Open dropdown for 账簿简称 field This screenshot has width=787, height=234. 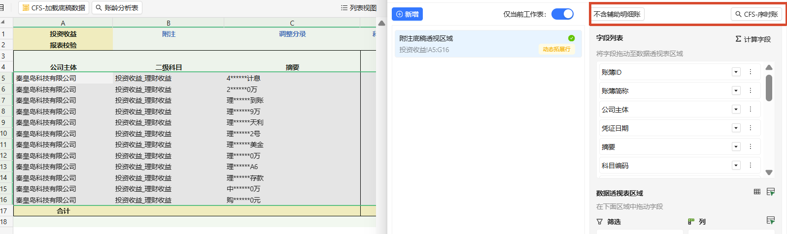736,91
